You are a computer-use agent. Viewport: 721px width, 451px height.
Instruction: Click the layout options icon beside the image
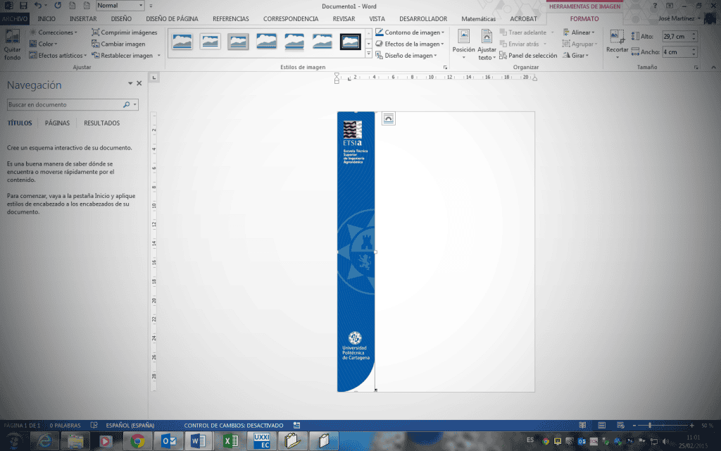point(389,118)
